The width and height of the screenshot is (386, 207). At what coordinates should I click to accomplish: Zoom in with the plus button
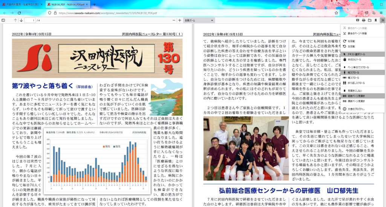[x=180, y=20]
